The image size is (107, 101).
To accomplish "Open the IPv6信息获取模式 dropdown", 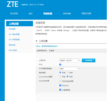I will pyautogui.click(x=70, y=69).
